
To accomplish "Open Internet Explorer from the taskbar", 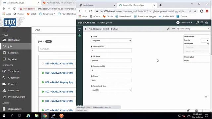I will pyautogui.click(x=28, y=116).
